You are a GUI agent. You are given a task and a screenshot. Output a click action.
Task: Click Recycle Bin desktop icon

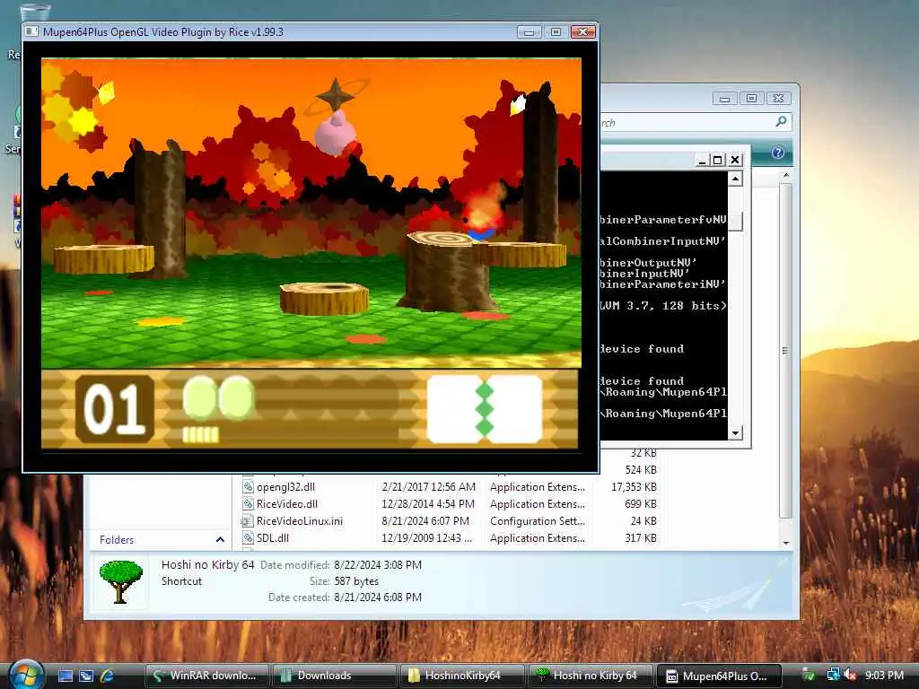[34, 12]
